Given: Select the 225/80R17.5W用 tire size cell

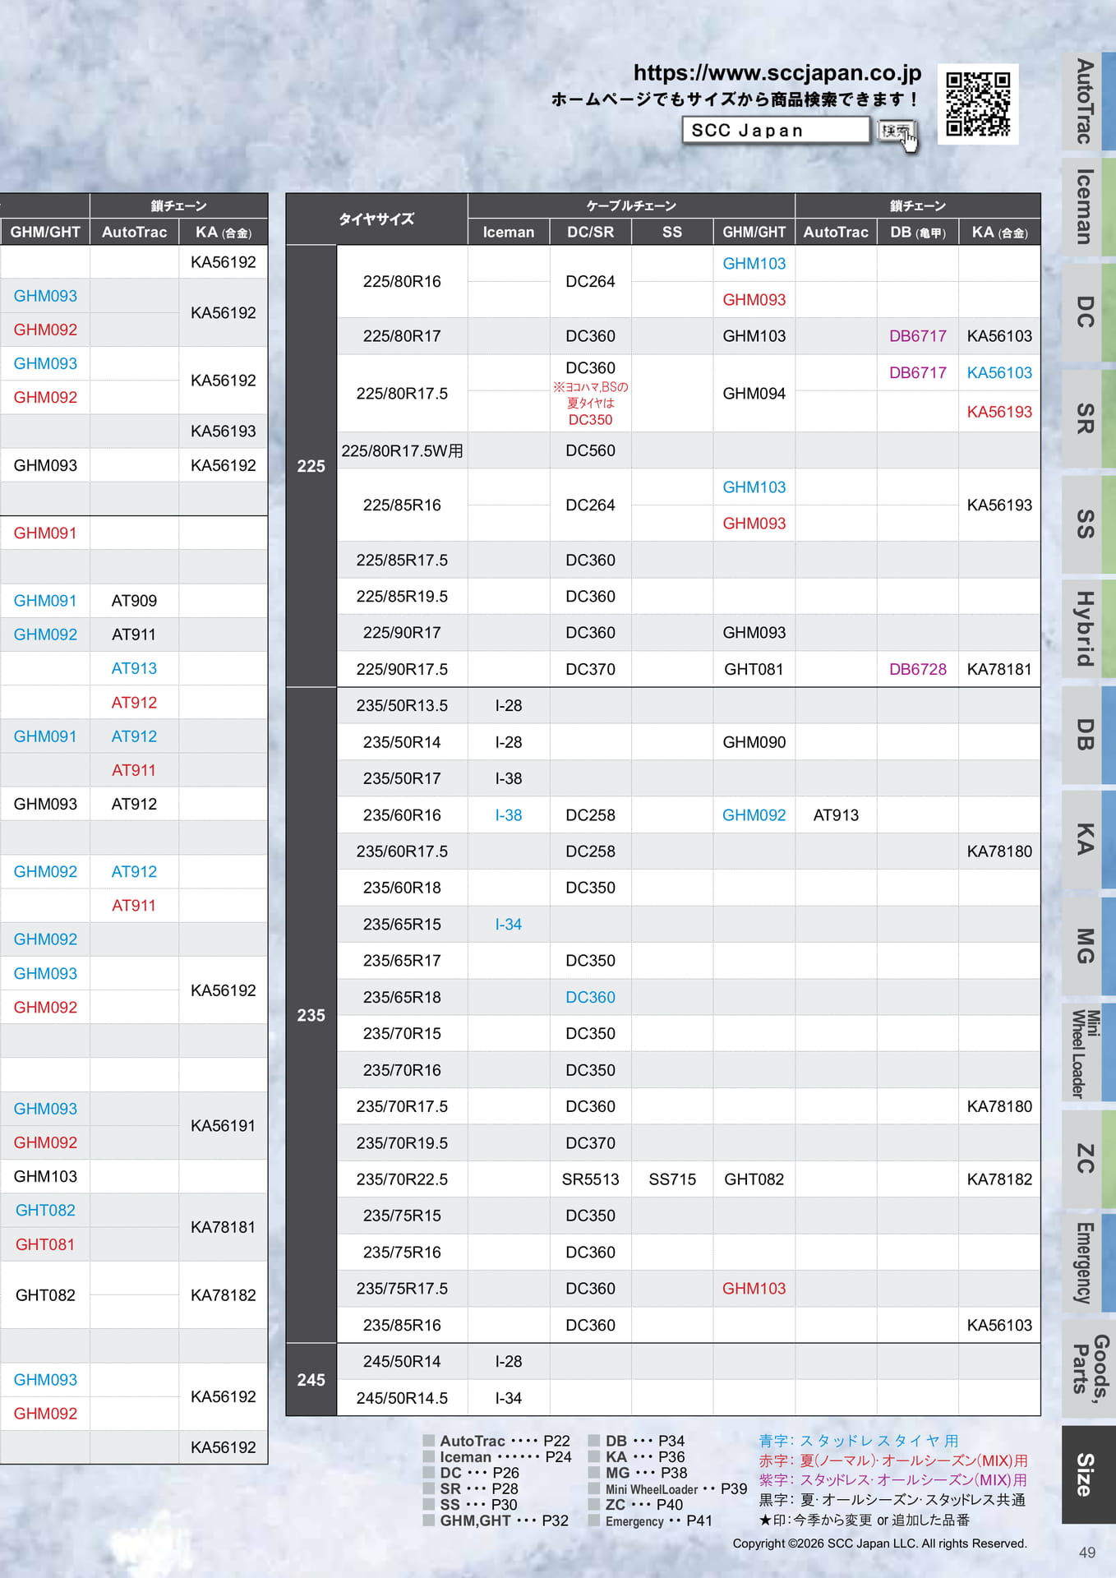Looking at the screenshot, I should click(x=402, y=450).
